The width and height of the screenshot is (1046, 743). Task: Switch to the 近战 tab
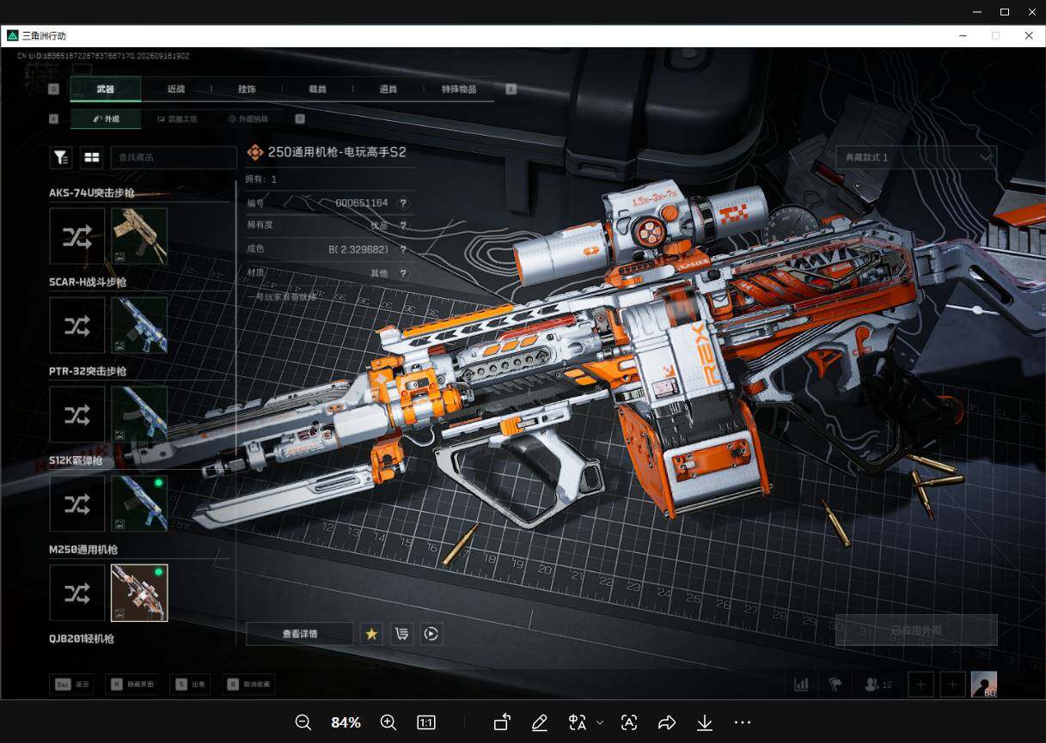[176, 88]
